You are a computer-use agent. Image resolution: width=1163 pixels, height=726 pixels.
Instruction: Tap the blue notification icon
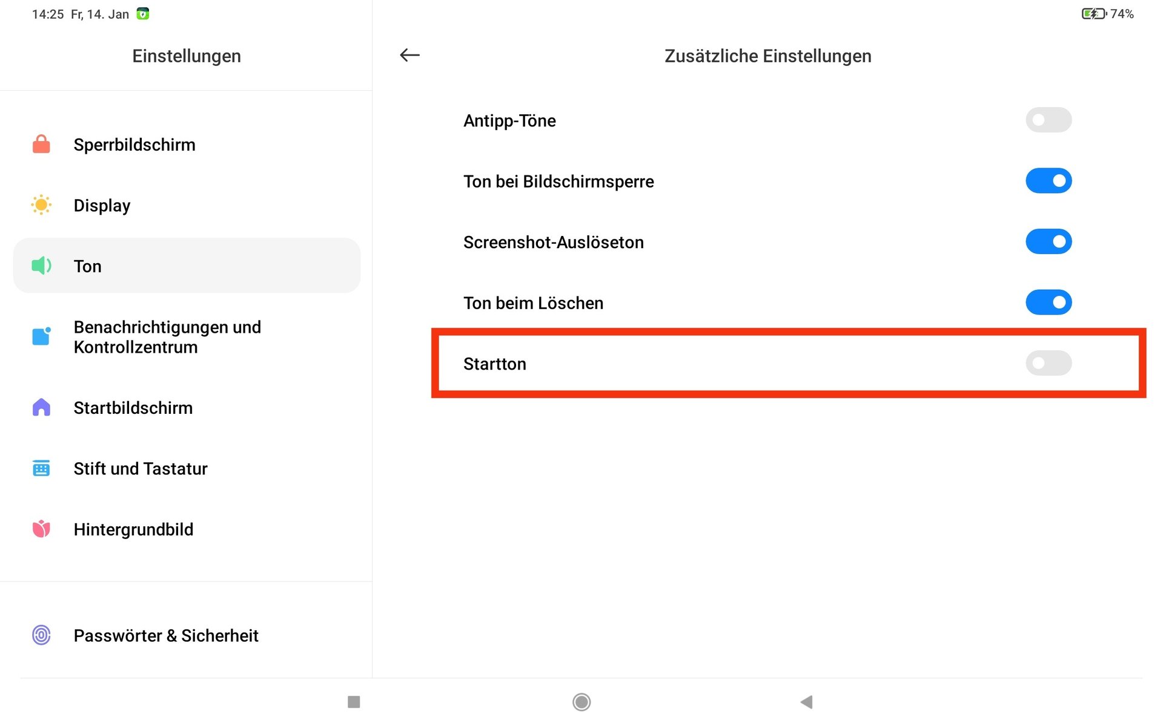pyautogui.click(x=41, y=336)
